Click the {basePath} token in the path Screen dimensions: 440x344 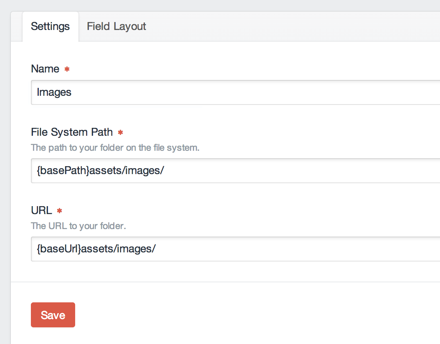click(63, 171)
